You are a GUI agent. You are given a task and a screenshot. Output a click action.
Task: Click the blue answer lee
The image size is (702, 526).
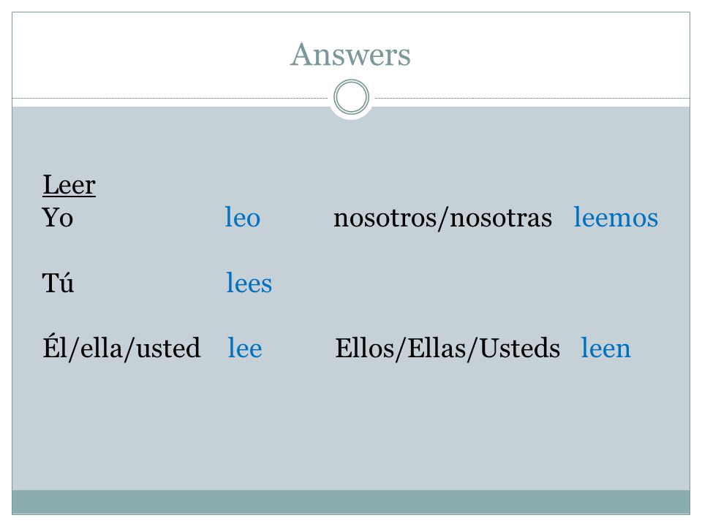pos(244,348)
